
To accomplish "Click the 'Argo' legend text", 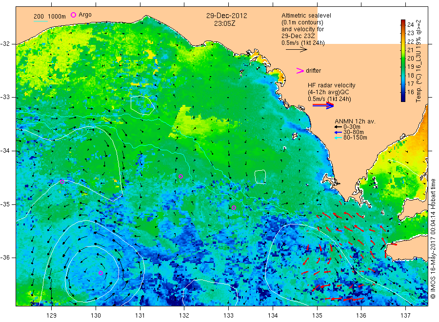I will pos(85,15).
